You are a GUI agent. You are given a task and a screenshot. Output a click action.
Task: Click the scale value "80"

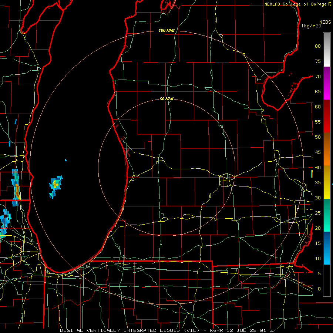click(318, 46)
